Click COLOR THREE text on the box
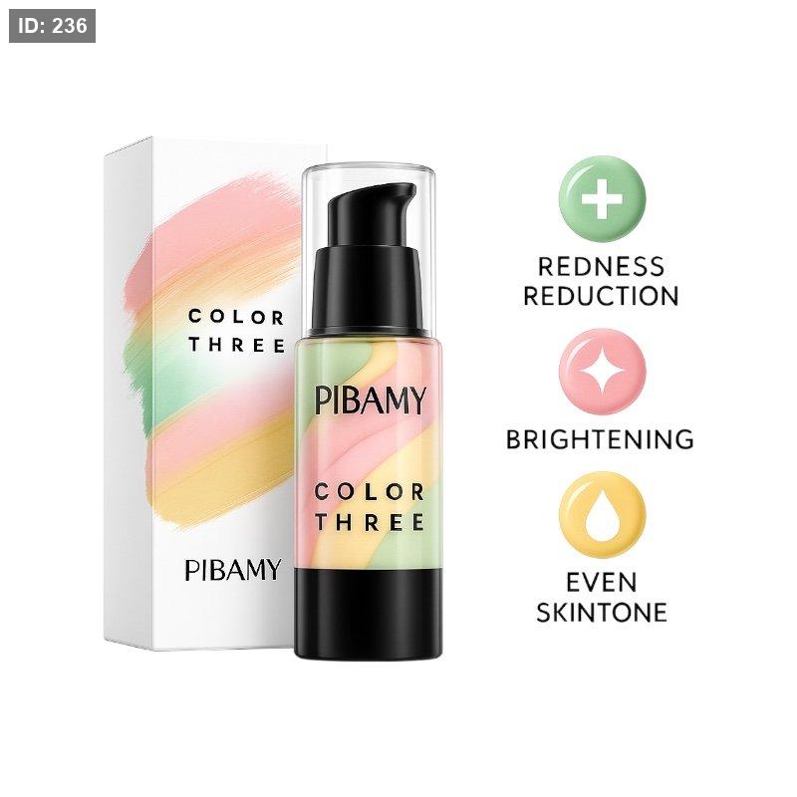Screen dimensions: 797x797 pos(237,331)
